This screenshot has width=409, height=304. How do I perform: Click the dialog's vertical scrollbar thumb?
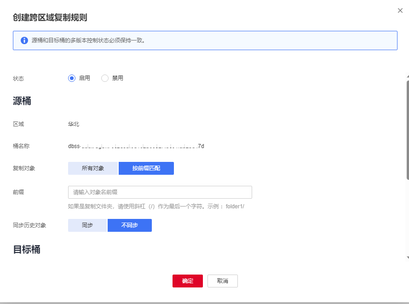(407, 130)
